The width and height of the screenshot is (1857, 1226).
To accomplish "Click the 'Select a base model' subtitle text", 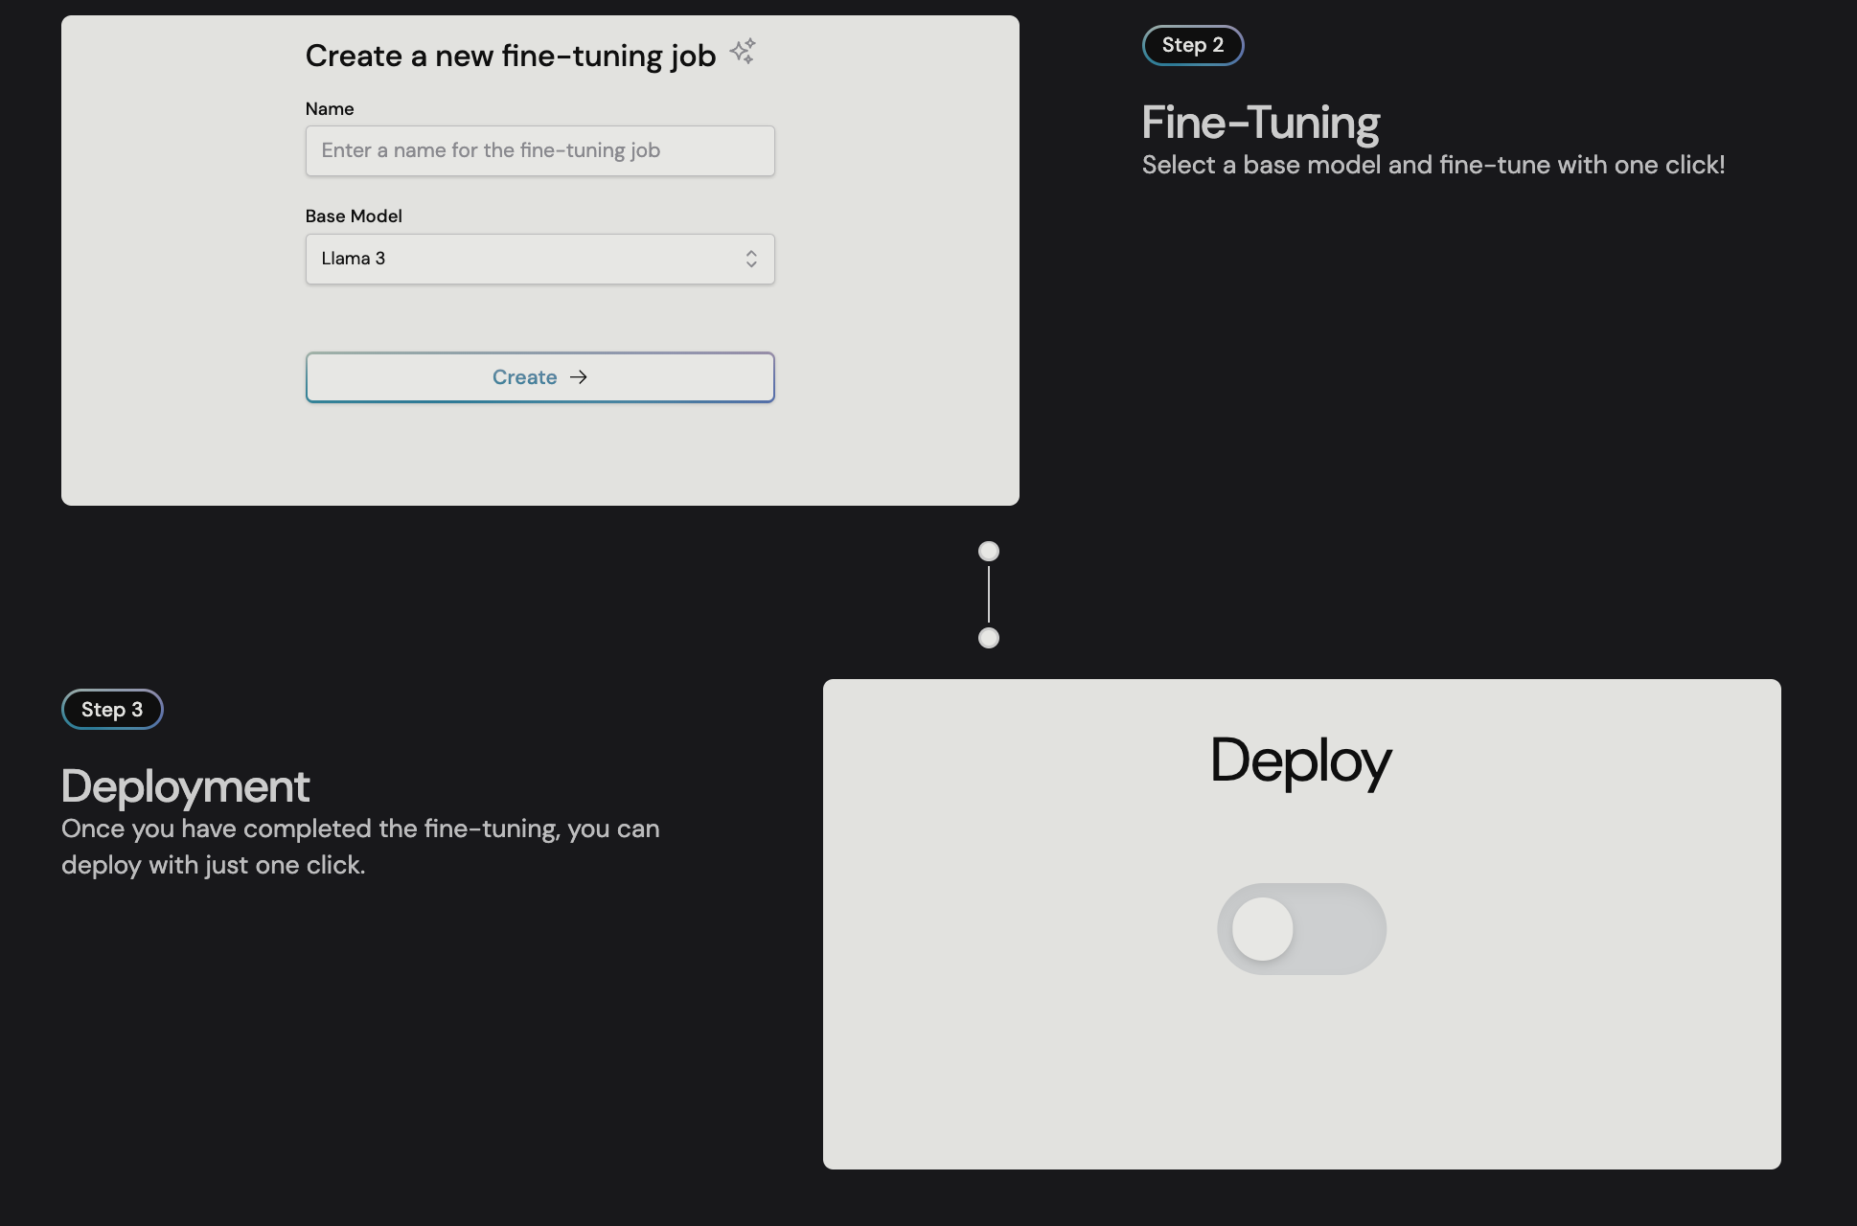I will pyautogui.click(x=1433, y=165).
